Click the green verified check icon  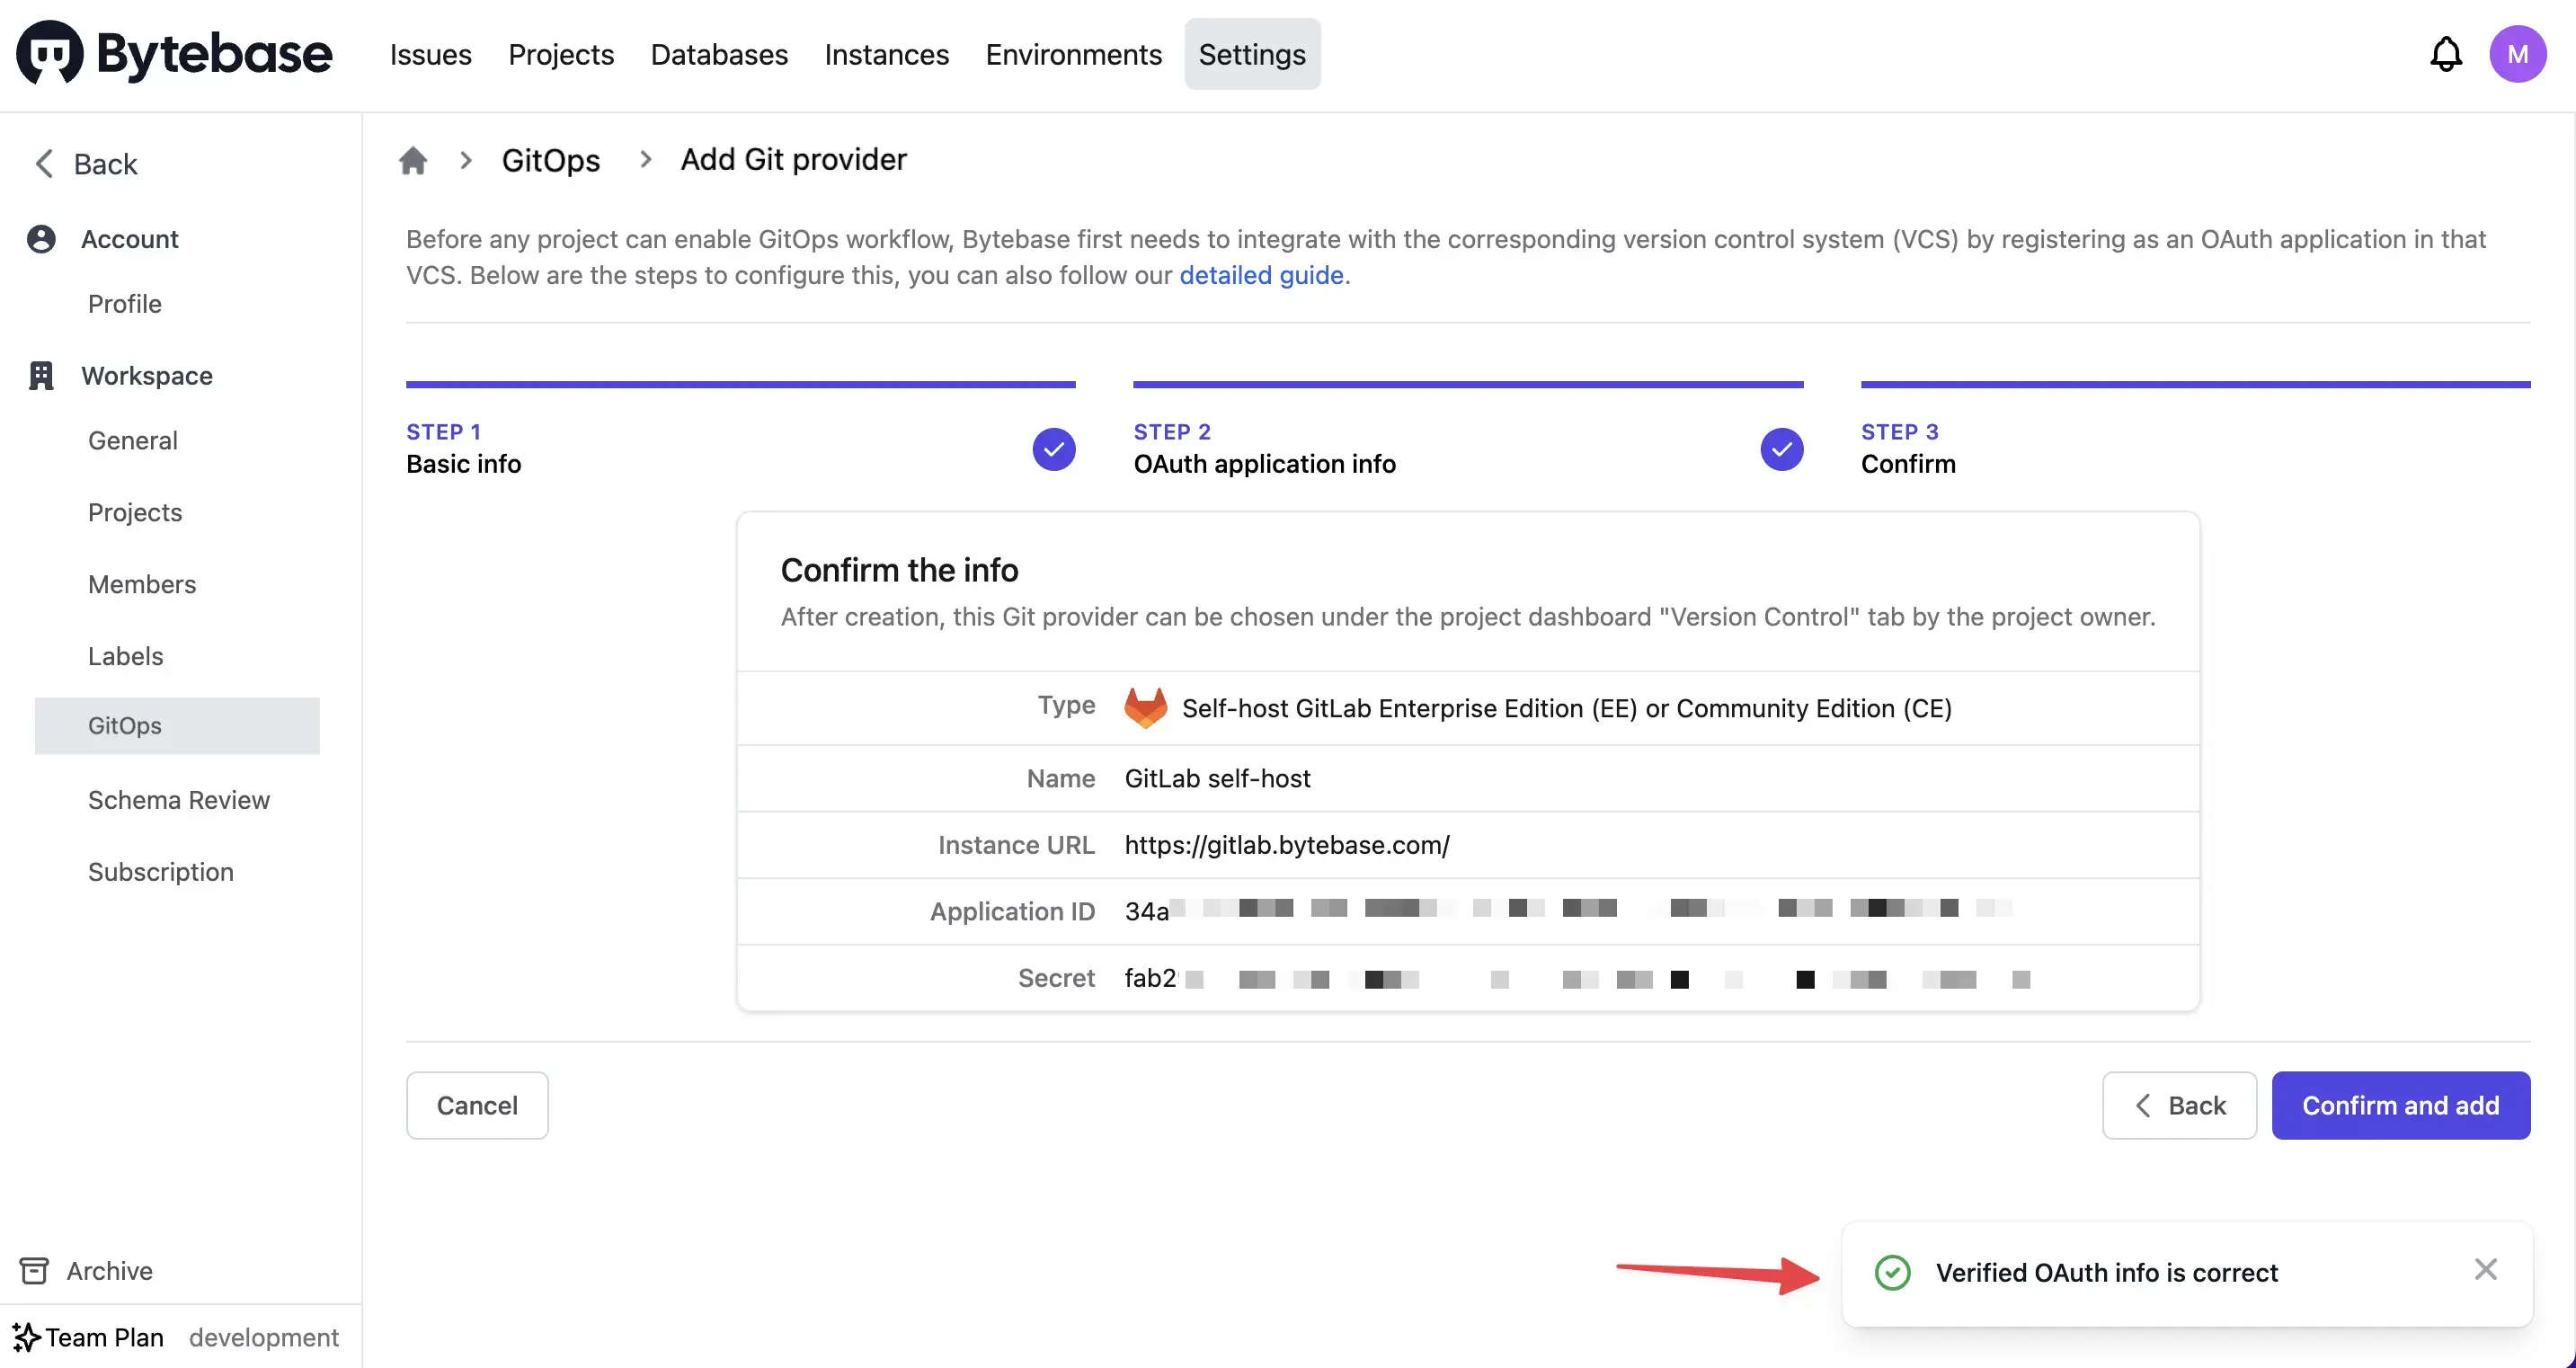pos(1892,1272)
